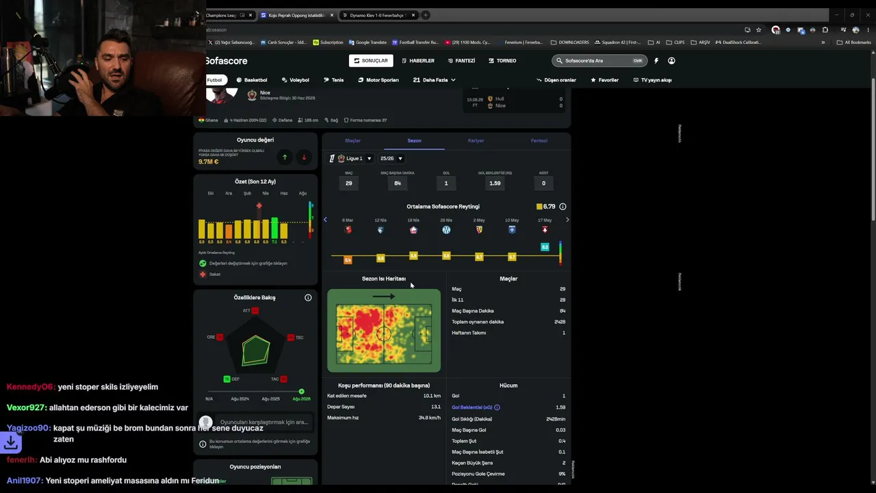
Task: Open the 17 May match team logo
Action: click(545, 230)
